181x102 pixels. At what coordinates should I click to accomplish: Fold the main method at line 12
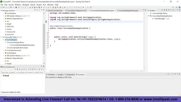coord(49,37)
